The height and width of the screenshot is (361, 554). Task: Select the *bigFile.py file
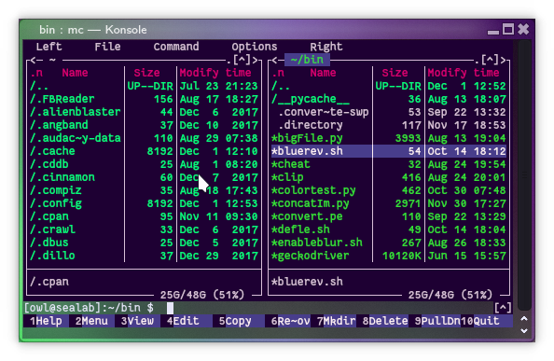pyautogui.click(x=389, y=138)
